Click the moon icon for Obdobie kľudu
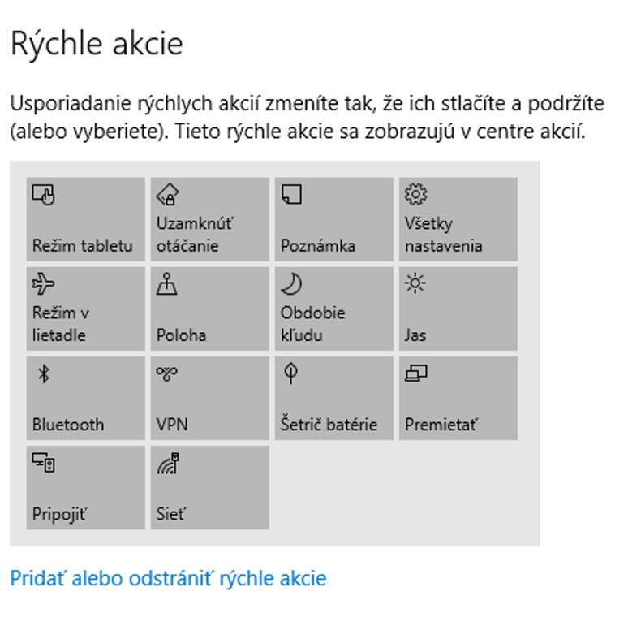This screenshot has width=628, height=626. coord(291,284)
